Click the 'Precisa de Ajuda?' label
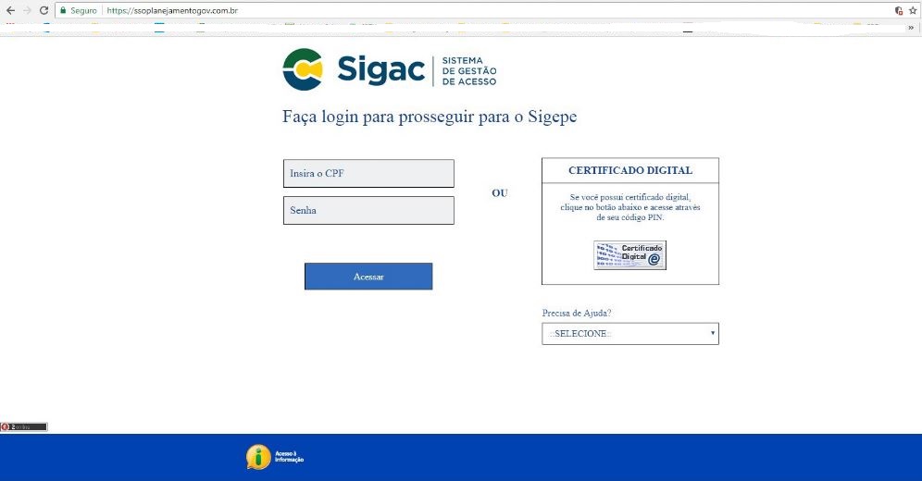The width and height of the screenshot is (922, 481). 576,313
